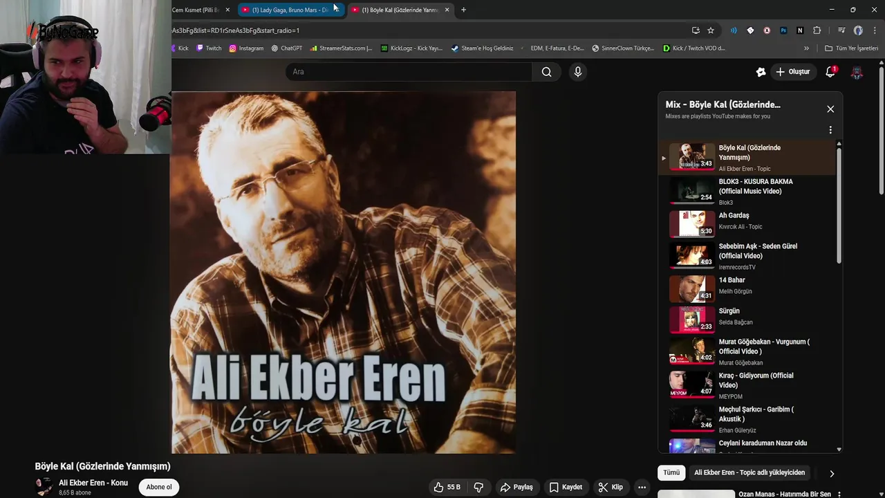Close the Böyle Kal browser tab
This screenshot has width=885, height=498.
[447, 10]
